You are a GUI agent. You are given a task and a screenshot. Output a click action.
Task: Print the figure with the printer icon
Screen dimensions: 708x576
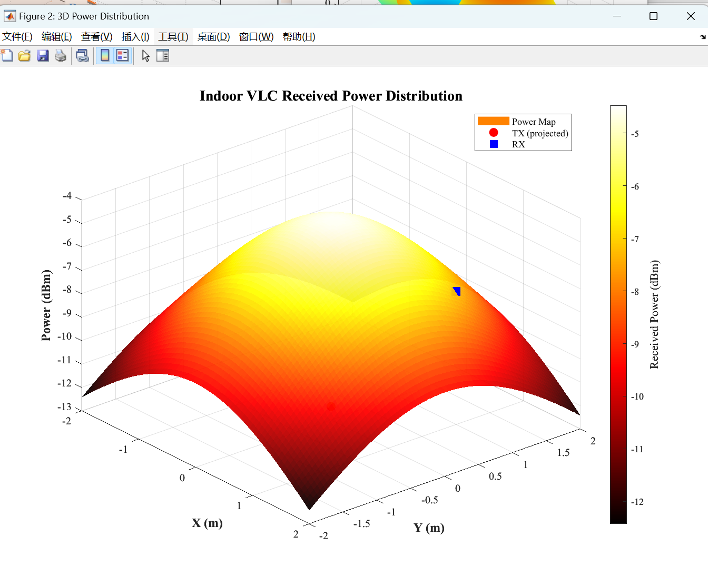(61, 55)
